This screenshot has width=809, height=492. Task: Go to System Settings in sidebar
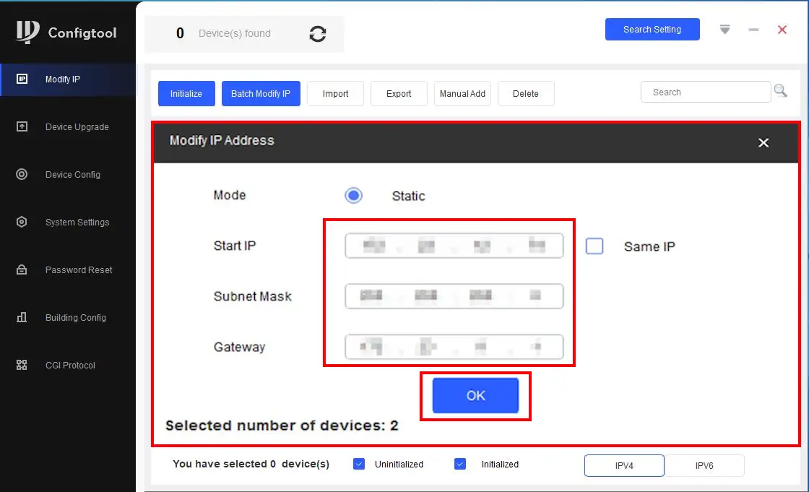tap(77, 223)
